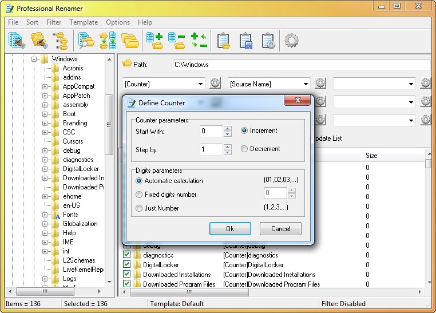The height and width of the screenshot is (313, 436).
Task: Open the Filter menu
Action: [x=54, y=22]
